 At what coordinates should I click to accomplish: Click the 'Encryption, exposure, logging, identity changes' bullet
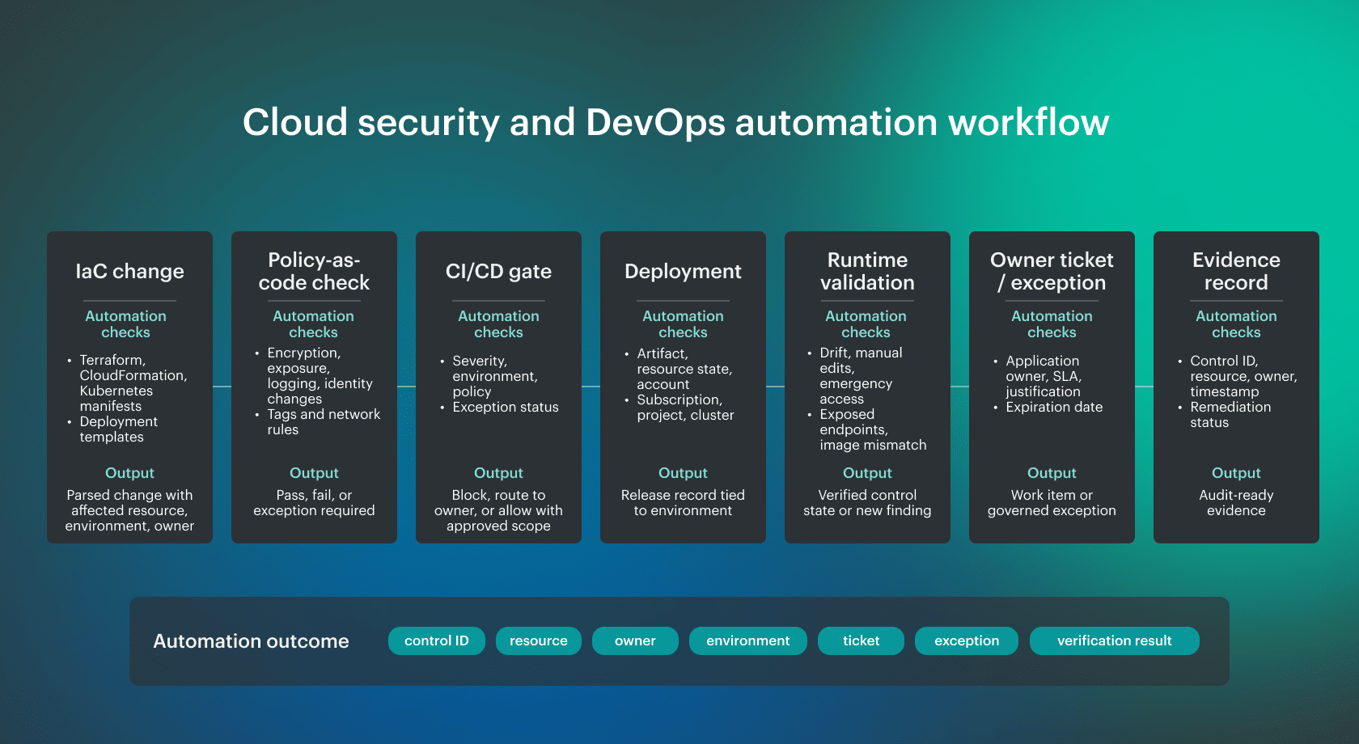pos(315,376)
